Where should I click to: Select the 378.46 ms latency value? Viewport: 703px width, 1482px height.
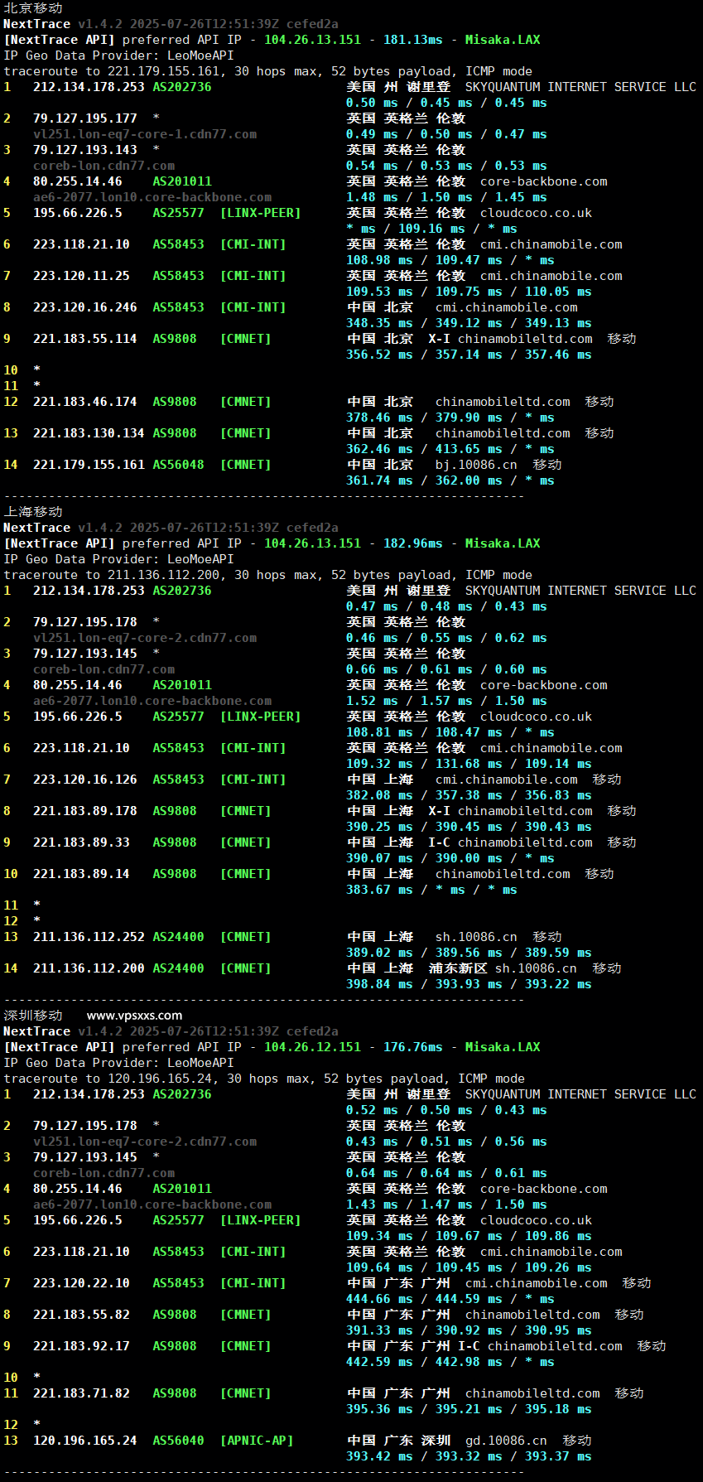coord(379,418)
